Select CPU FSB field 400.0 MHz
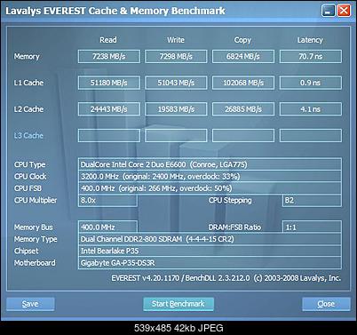The width and height of the screenshot is (357, 335). pos(210,188)
